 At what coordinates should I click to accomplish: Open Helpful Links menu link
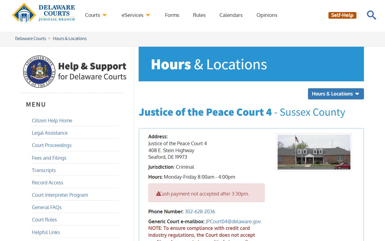point(46,232)
